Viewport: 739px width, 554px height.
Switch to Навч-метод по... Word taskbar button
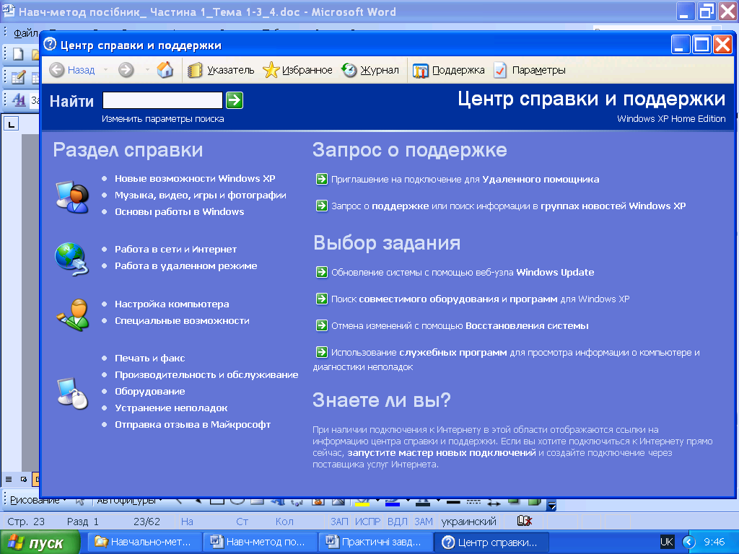coord(259,542)
